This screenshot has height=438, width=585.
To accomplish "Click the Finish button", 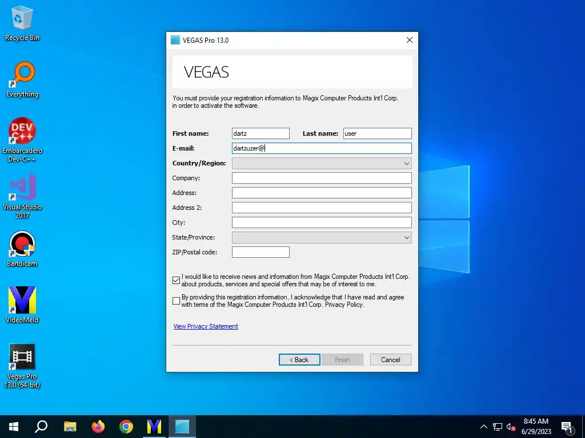I will [x=342, y=360].
